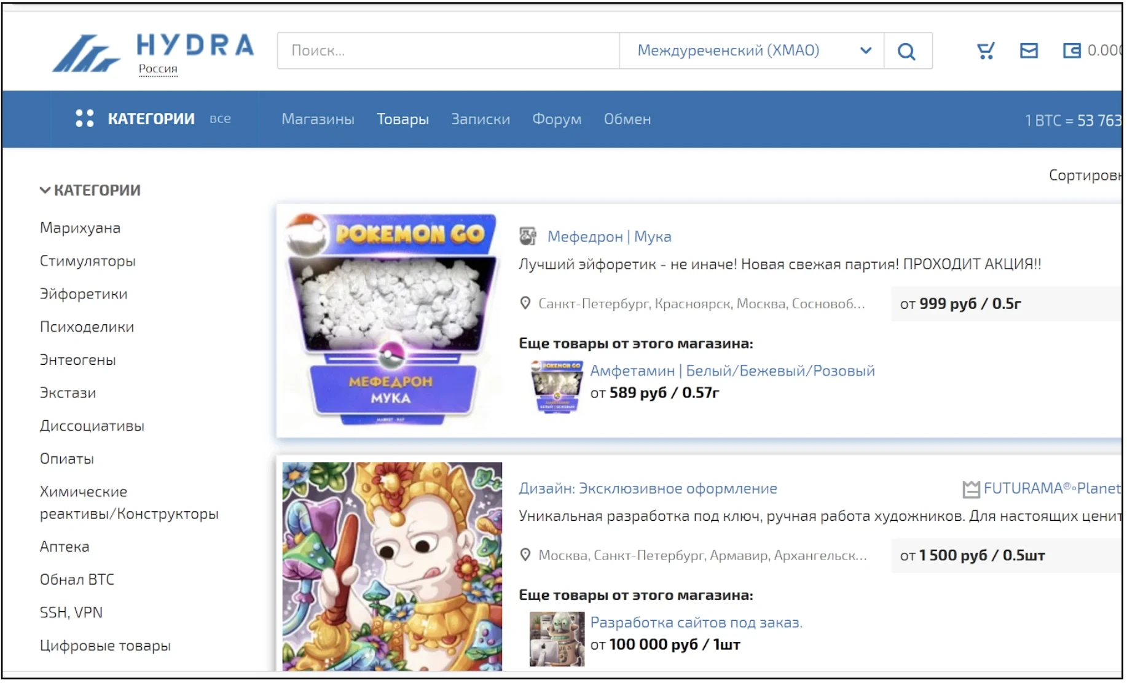The height and width of the screenshot is (683, 1127).
Task: Open the Разработка сайтов под заказ link
Action: point(696,622)
